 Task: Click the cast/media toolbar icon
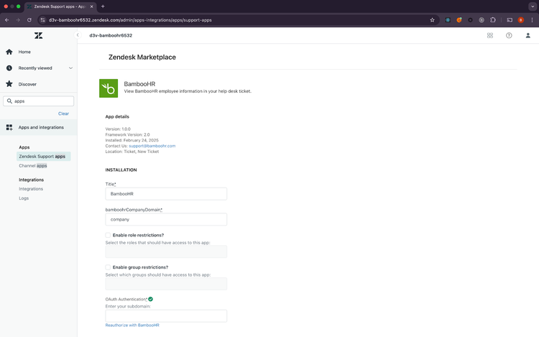(510, 20)
